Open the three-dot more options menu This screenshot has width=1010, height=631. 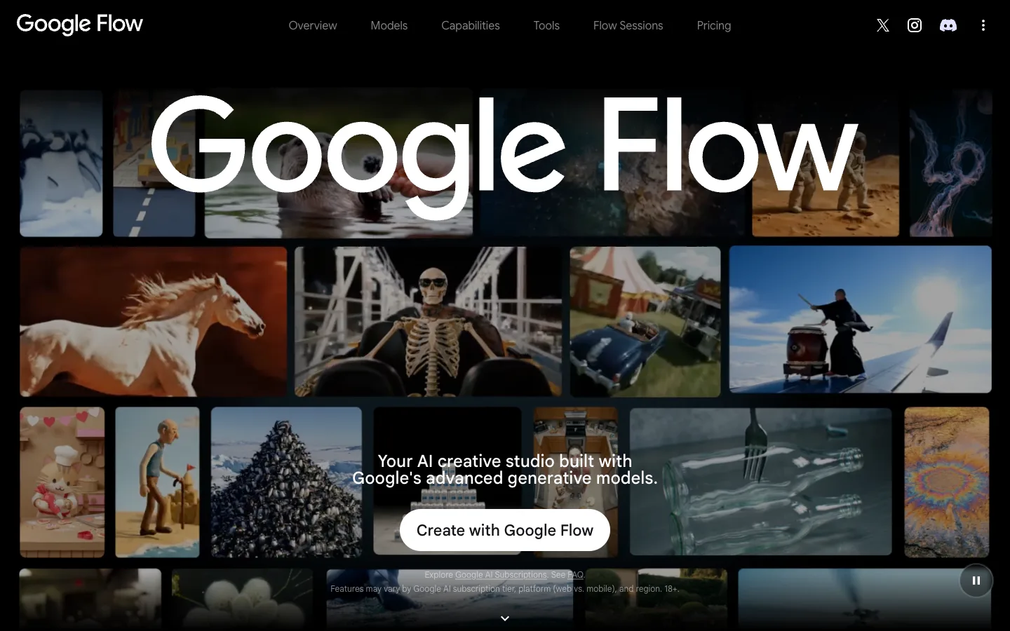pos(983,25)
